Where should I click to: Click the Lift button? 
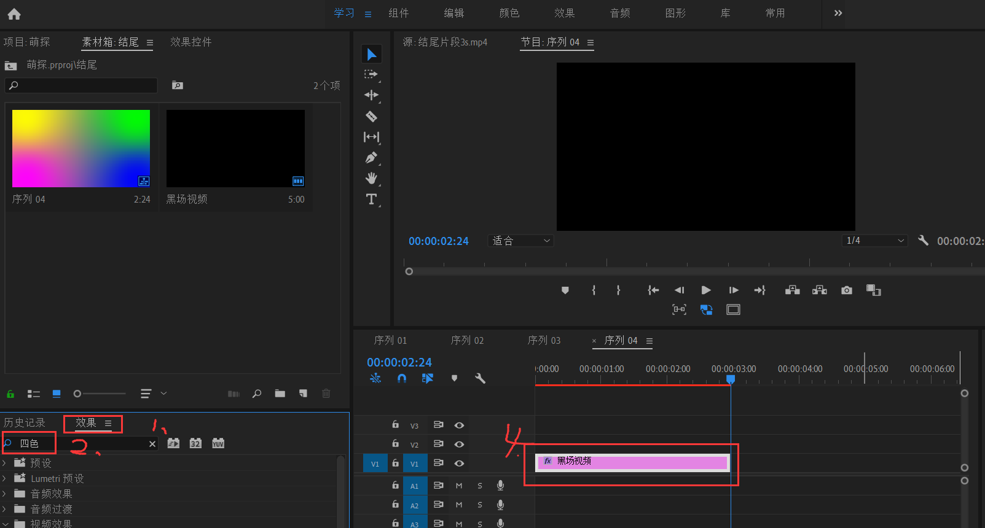pyautogui.click(x=793, y=290)
